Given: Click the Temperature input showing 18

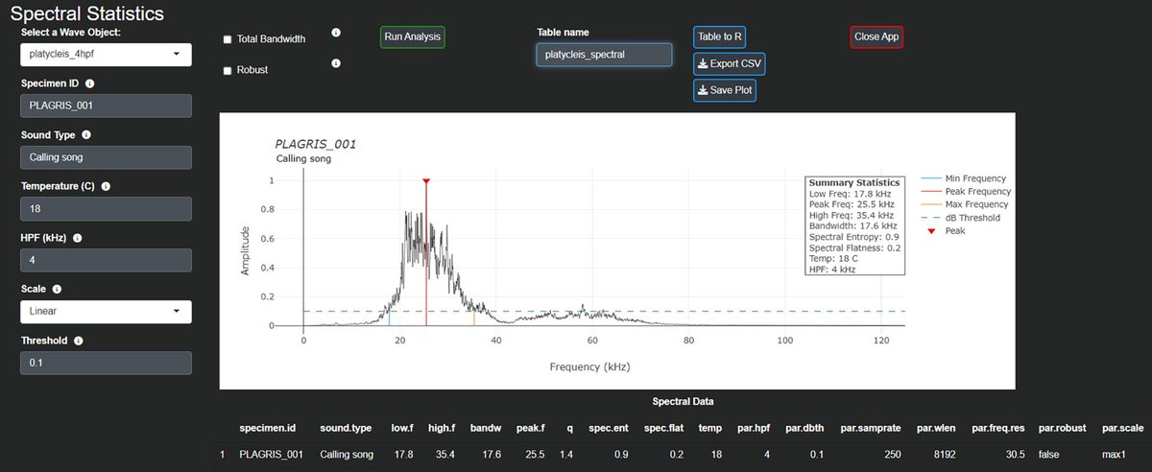Looking at the screenshot, I should point(106,208).
